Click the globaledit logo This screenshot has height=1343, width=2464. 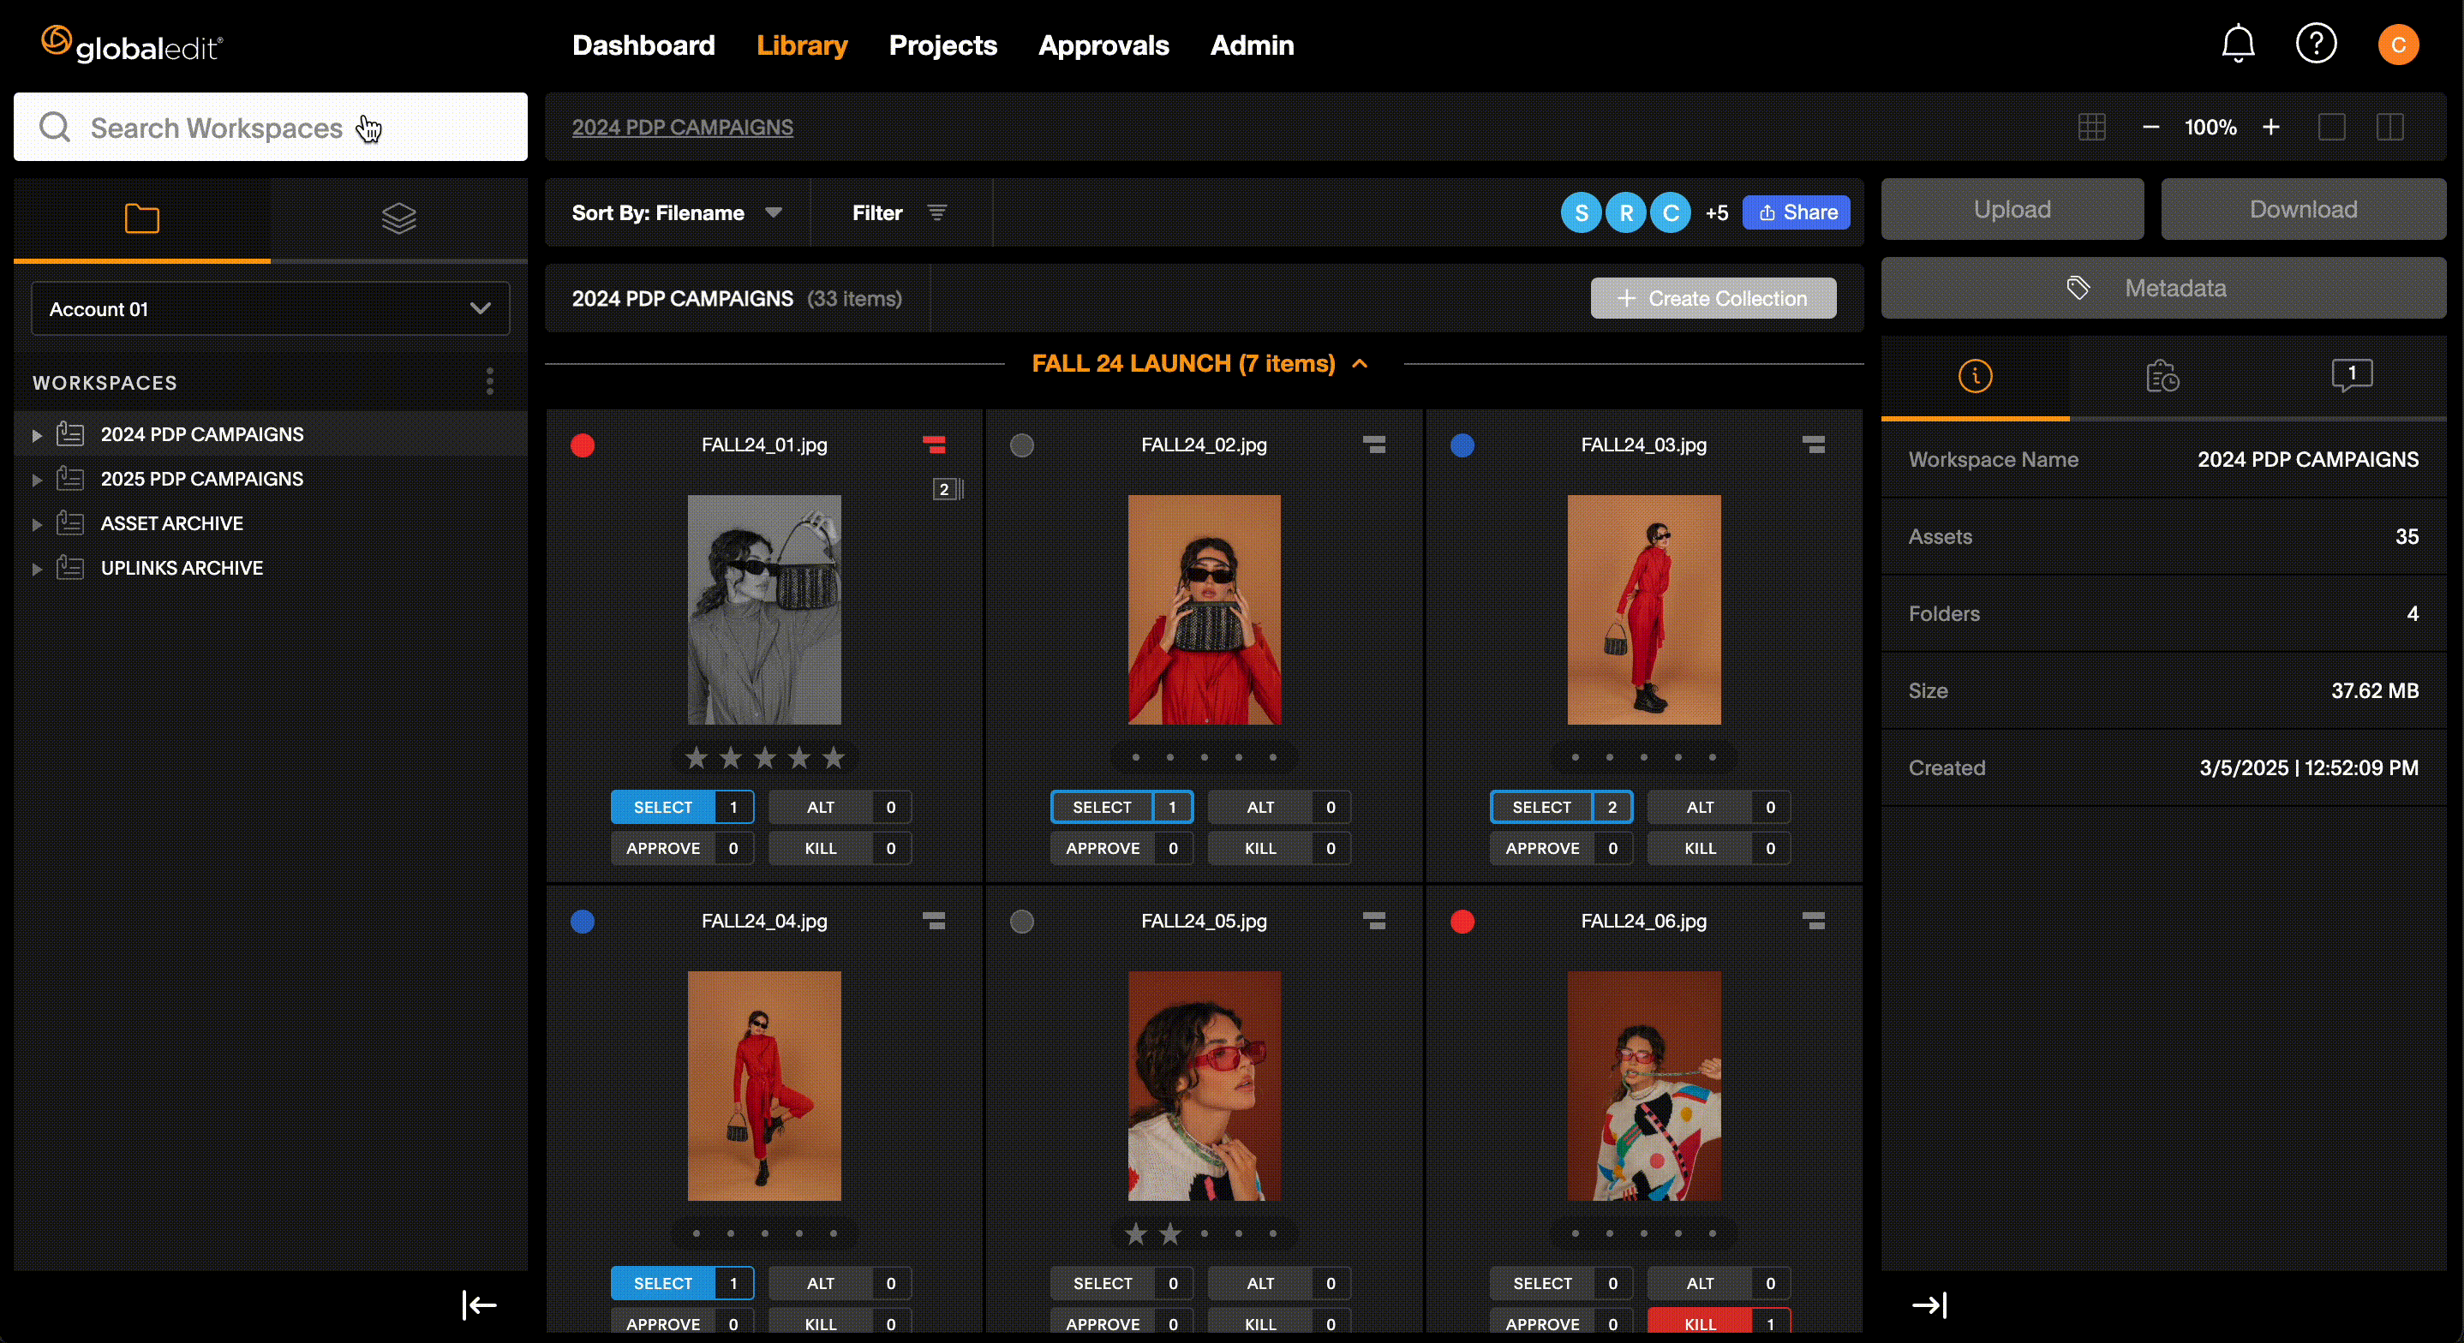point(132,45)
